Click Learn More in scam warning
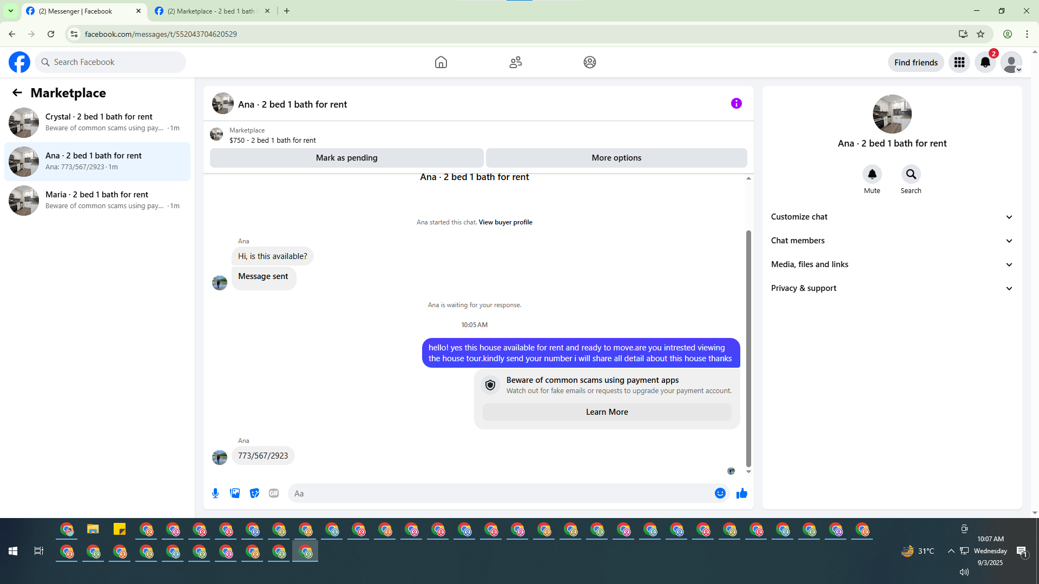 [x=607, y=412]
